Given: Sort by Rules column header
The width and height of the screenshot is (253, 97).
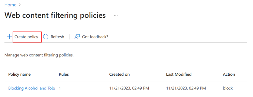Looking at the screenshot, I should pos(64,74).
